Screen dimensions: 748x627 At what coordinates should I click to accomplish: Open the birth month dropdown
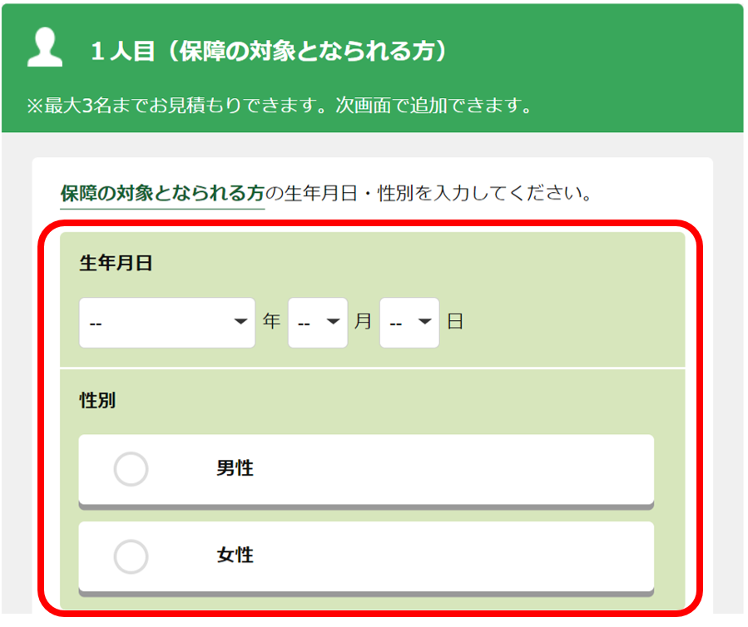pos(317,323)
